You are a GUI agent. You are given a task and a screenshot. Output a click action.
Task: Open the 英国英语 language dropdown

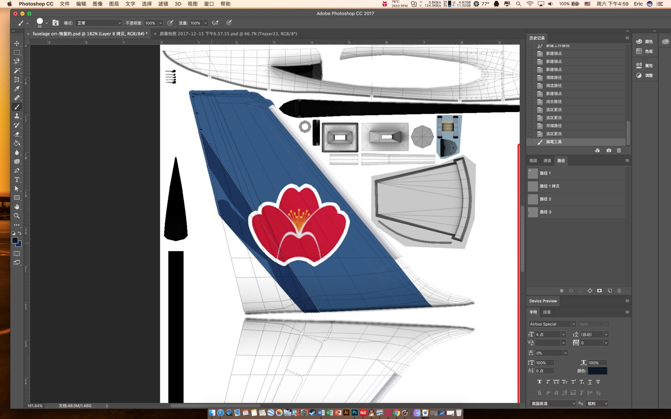552,404
